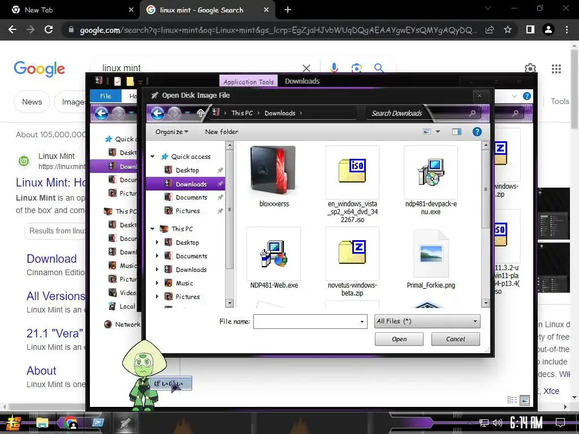
Task: Toggle the preview pane icon in dialog
Action: [x=457, y=132]
